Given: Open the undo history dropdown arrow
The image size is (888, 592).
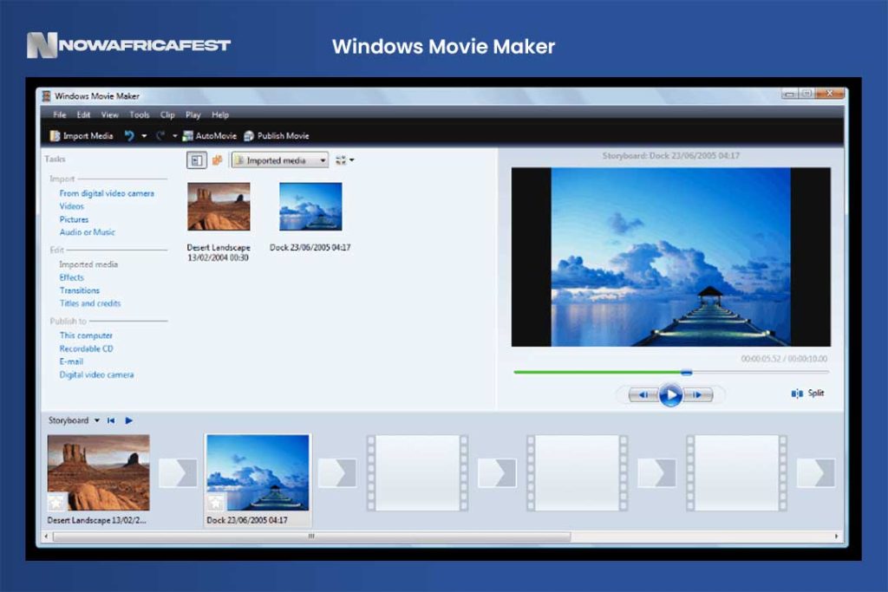Looking at the screenshot, I should [144, 136].
